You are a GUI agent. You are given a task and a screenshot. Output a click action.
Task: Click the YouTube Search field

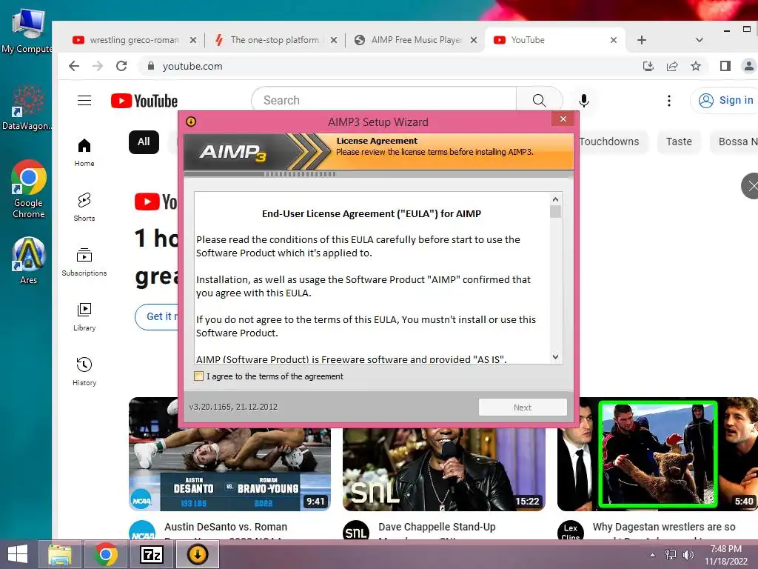click(x=384, y=100)
